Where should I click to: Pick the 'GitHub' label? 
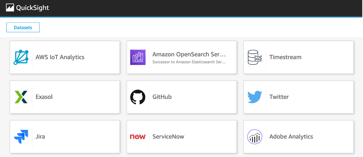click(x=162, y=97)
